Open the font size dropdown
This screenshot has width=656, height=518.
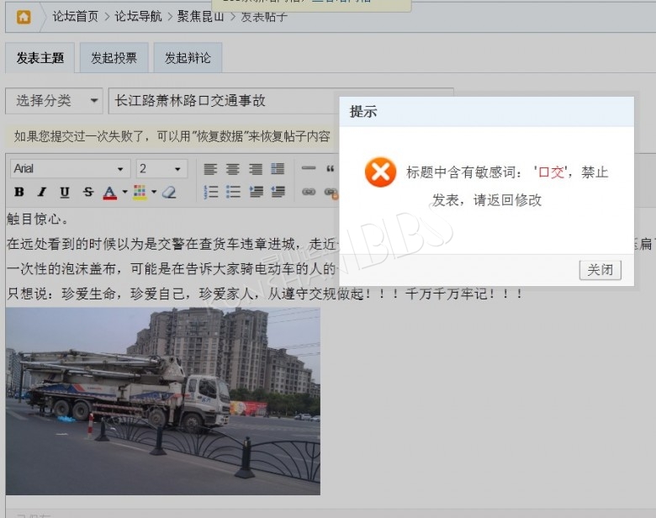click(161, 169)
